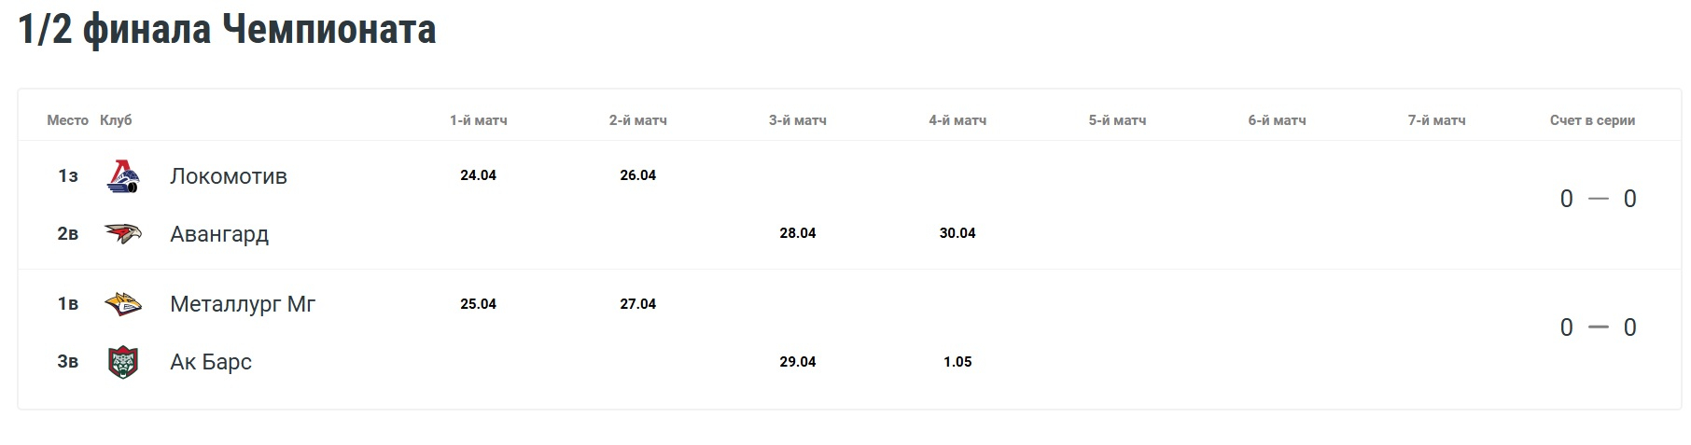
Task: Select the 27.04 match date
Action: (638, 304)
